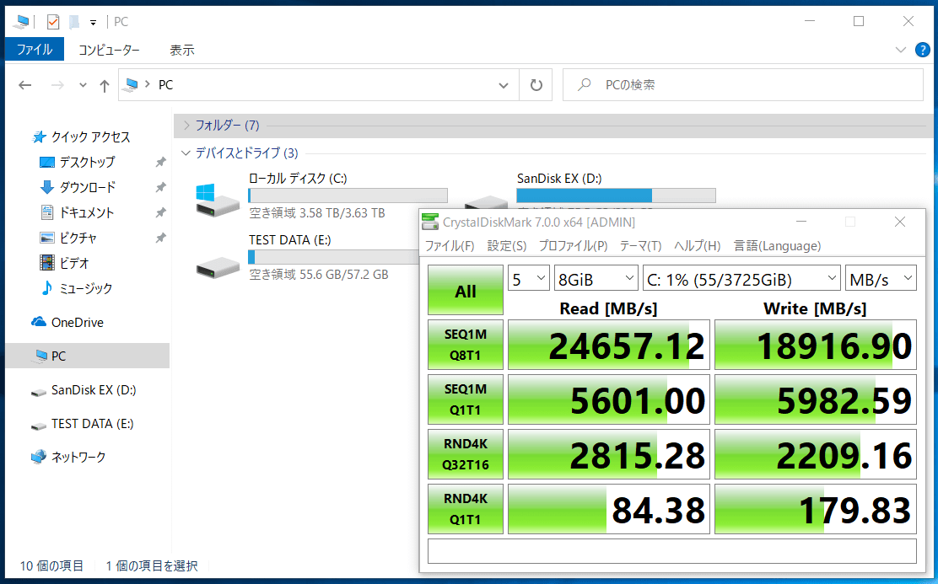Refresh the PC folder view

point(536,85)
